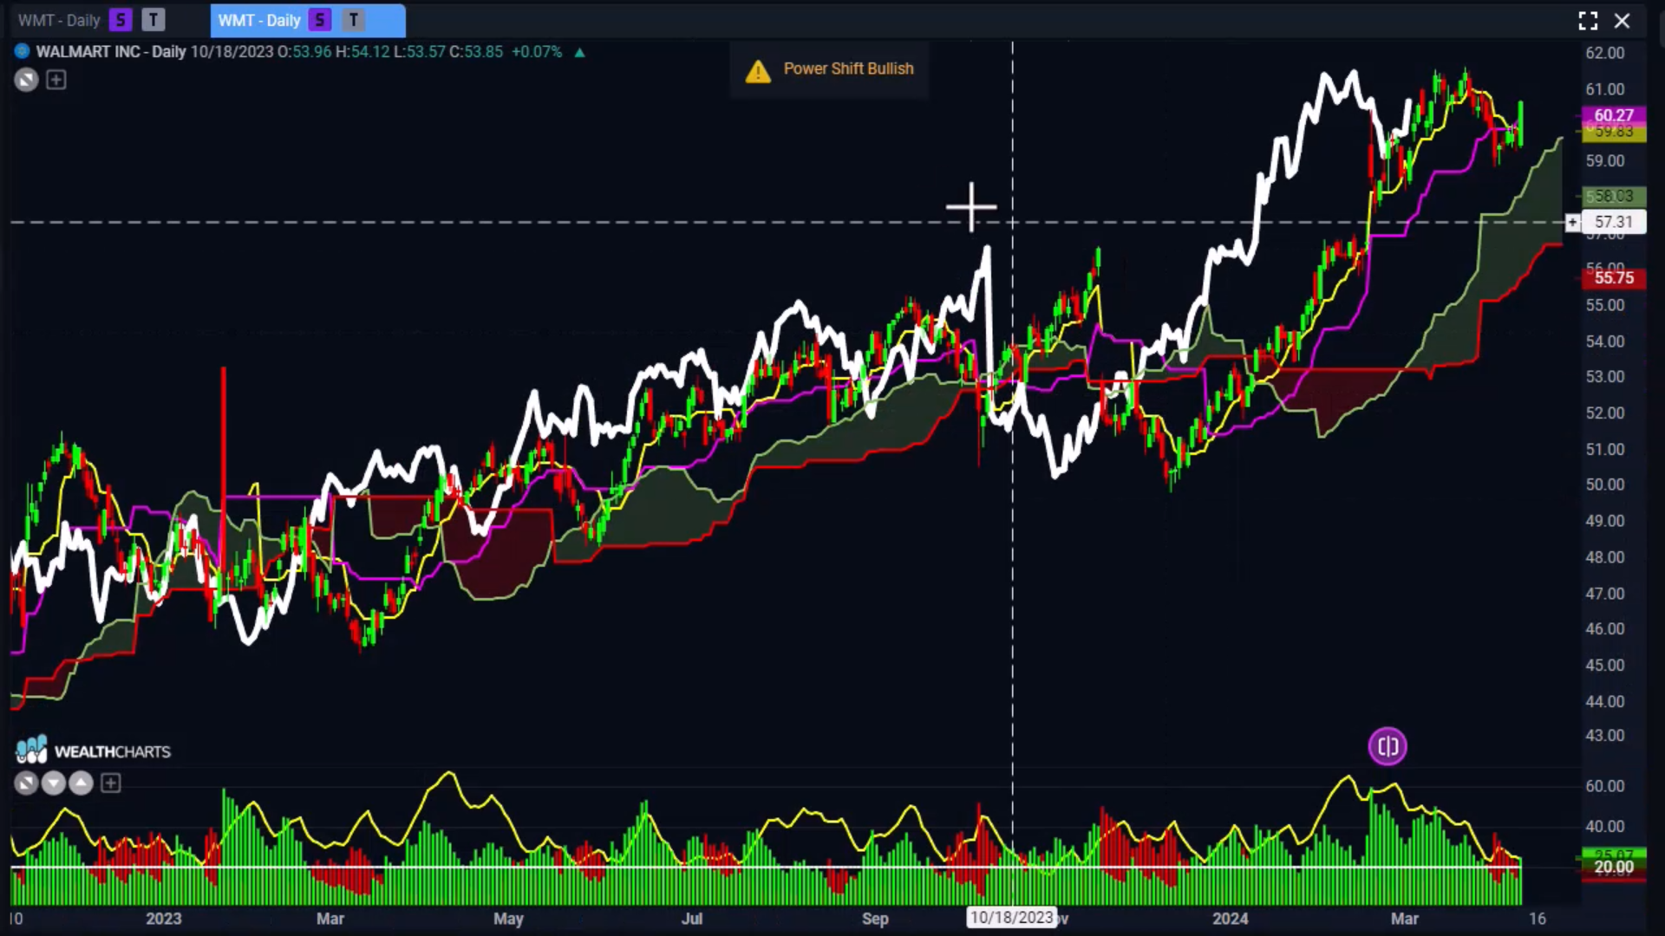Click the H:54.12 high value
1665x936 pixels.
[362, 52]
